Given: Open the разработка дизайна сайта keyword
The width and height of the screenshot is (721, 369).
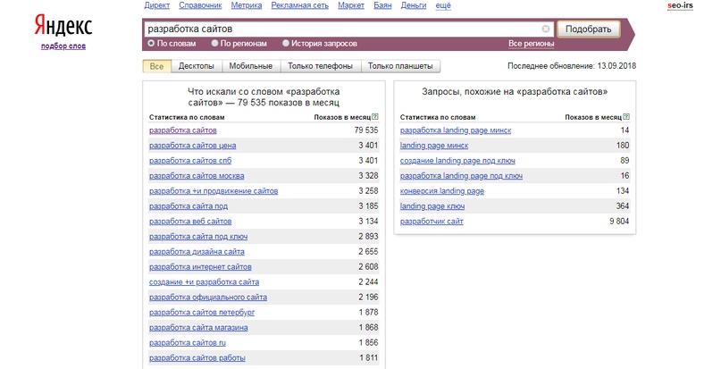Looking at the screenshot, I should (x=197, y=252).
